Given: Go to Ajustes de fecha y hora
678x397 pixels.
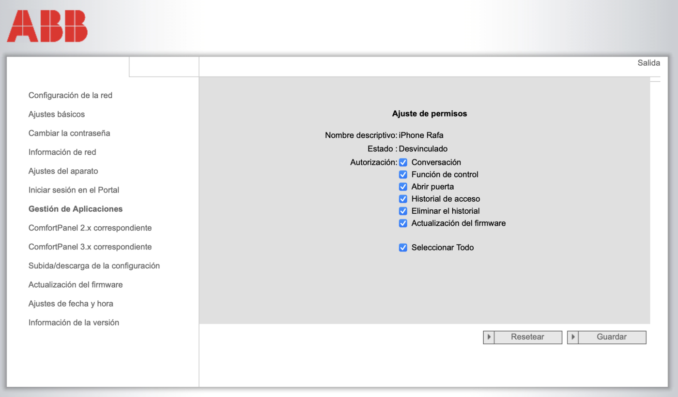Looking at the screenshot, I should point(71,304).
